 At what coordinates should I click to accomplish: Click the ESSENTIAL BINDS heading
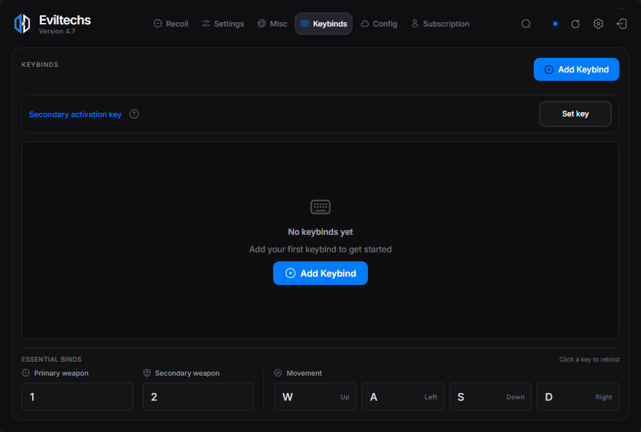click(x=52, y=360)
